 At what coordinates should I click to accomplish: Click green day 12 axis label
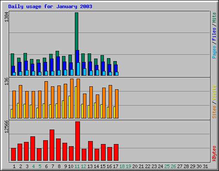click(x=83, y=166)
